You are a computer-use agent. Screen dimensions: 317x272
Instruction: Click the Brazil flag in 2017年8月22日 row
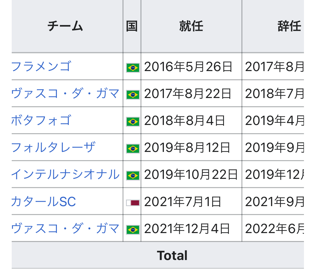[133, 94]
